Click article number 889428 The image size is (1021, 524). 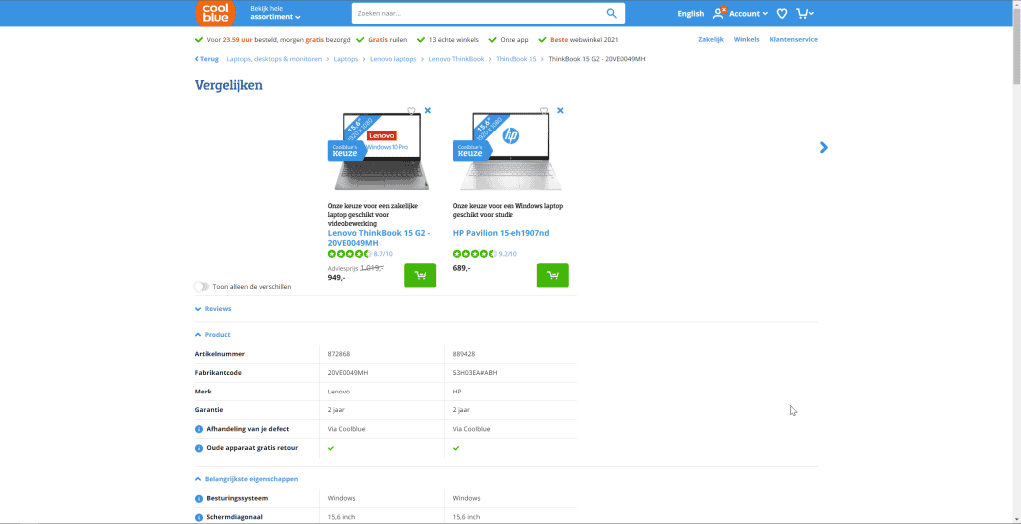point(464,354)
